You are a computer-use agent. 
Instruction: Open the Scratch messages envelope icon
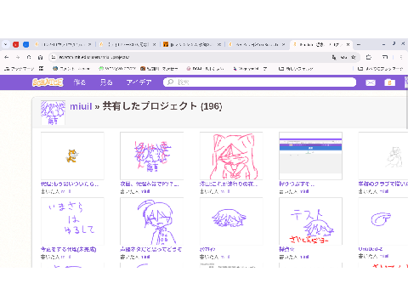(371, 82)
